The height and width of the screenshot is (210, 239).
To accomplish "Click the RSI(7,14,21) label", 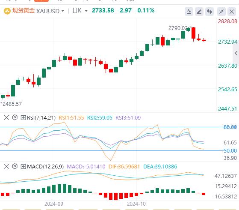I will coord(41,118).
